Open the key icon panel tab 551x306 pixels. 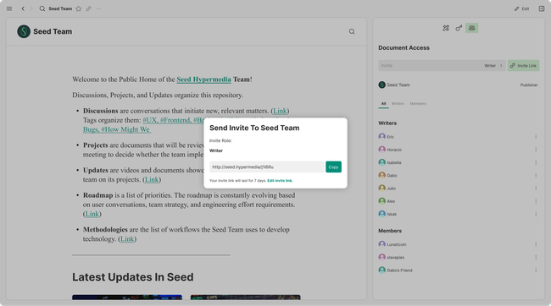pos(459,28)
